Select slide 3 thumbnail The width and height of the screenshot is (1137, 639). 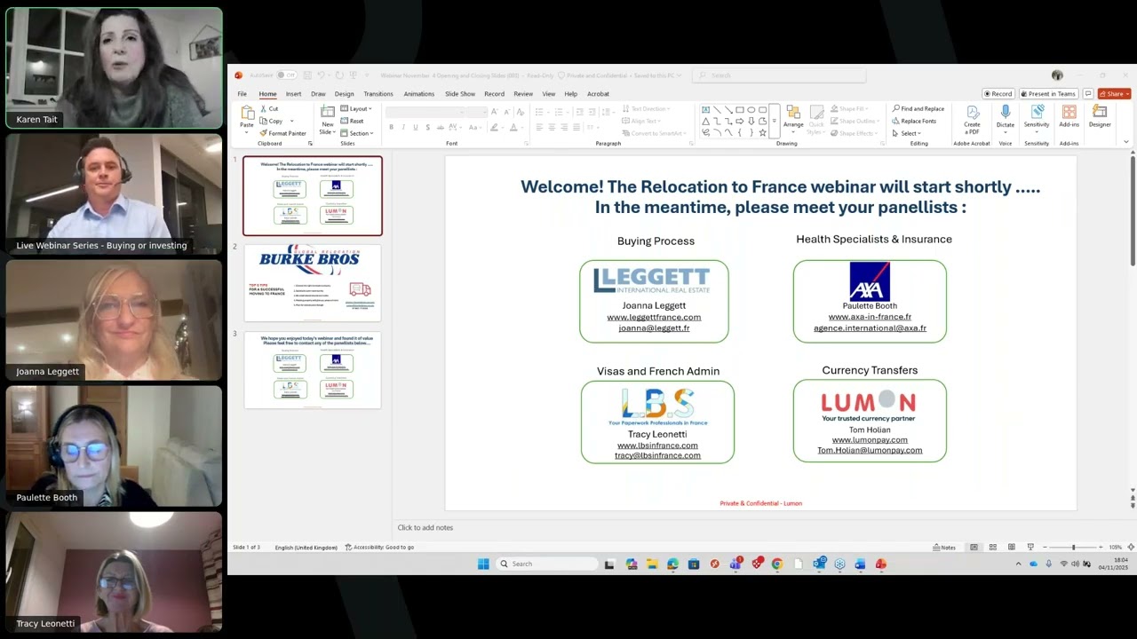[x=312, y=370]
